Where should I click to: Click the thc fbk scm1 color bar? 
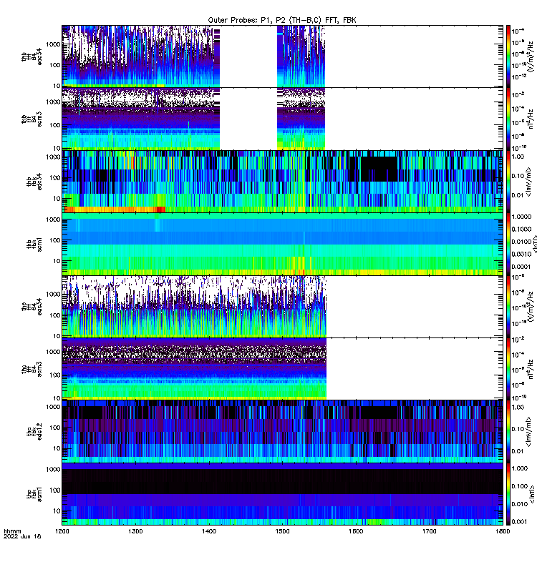click(508, 494)
